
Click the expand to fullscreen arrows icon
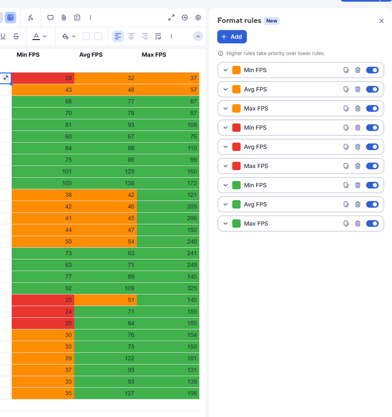coord(171,18)
